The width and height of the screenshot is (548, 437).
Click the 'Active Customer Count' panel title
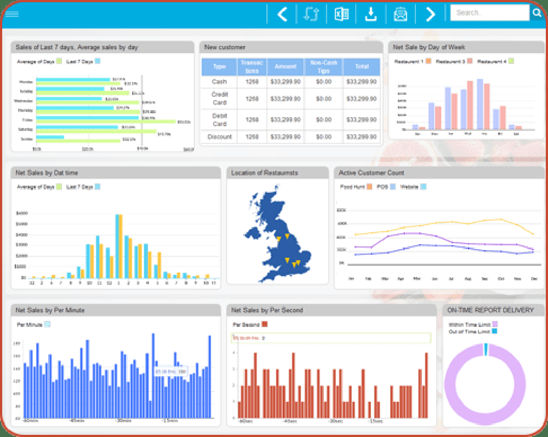(372, 173)
